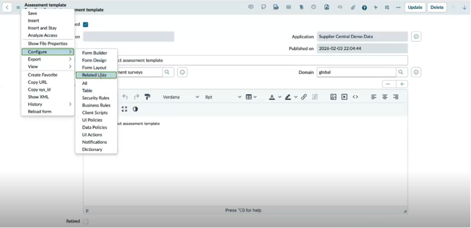Click the question mark help icon
Viewport: 471px width, 228px height.
[364, 8]
